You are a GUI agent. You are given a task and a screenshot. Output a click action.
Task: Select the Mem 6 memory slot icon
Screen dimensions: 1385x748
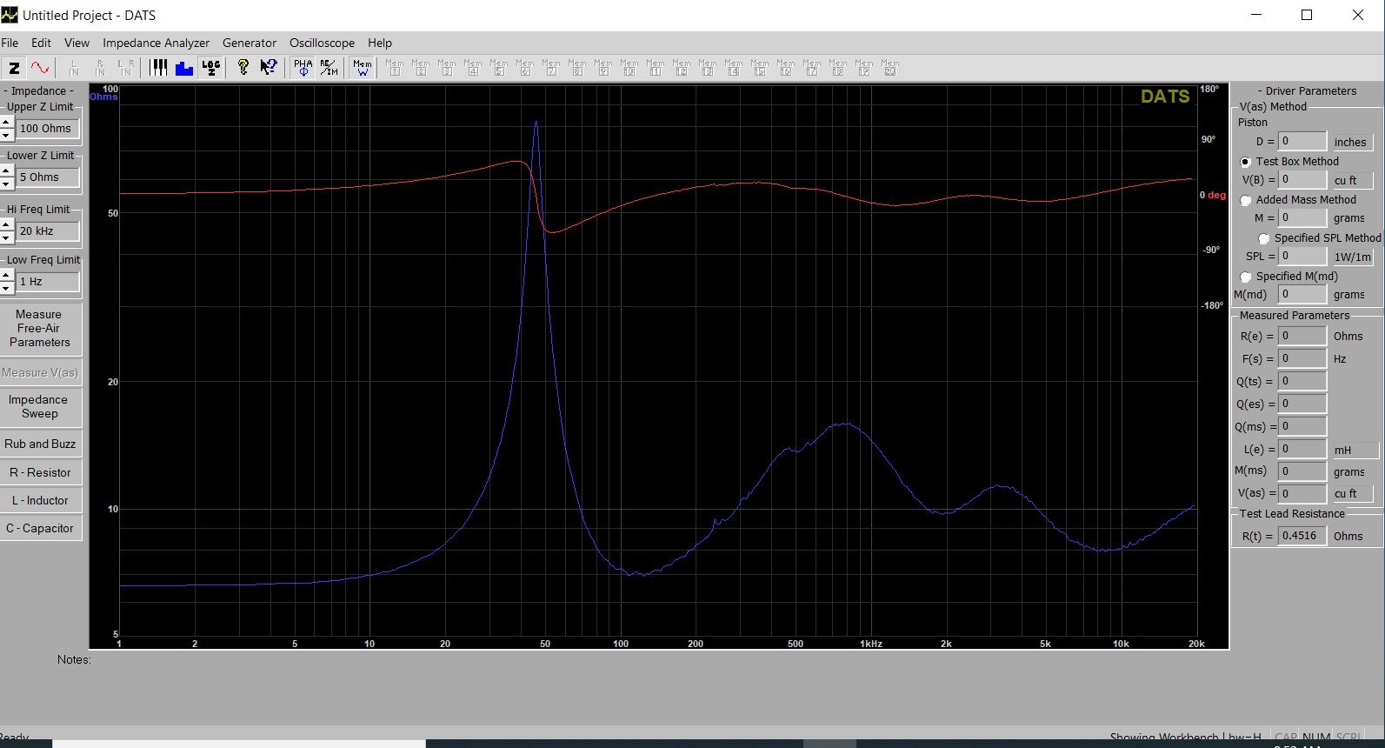[x=525, y=68]
